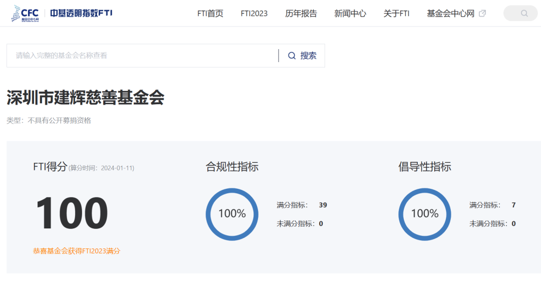Viewport: 541px width, 286px height.
Task: Go to 新闻中心 page
Action: [350, 14]
